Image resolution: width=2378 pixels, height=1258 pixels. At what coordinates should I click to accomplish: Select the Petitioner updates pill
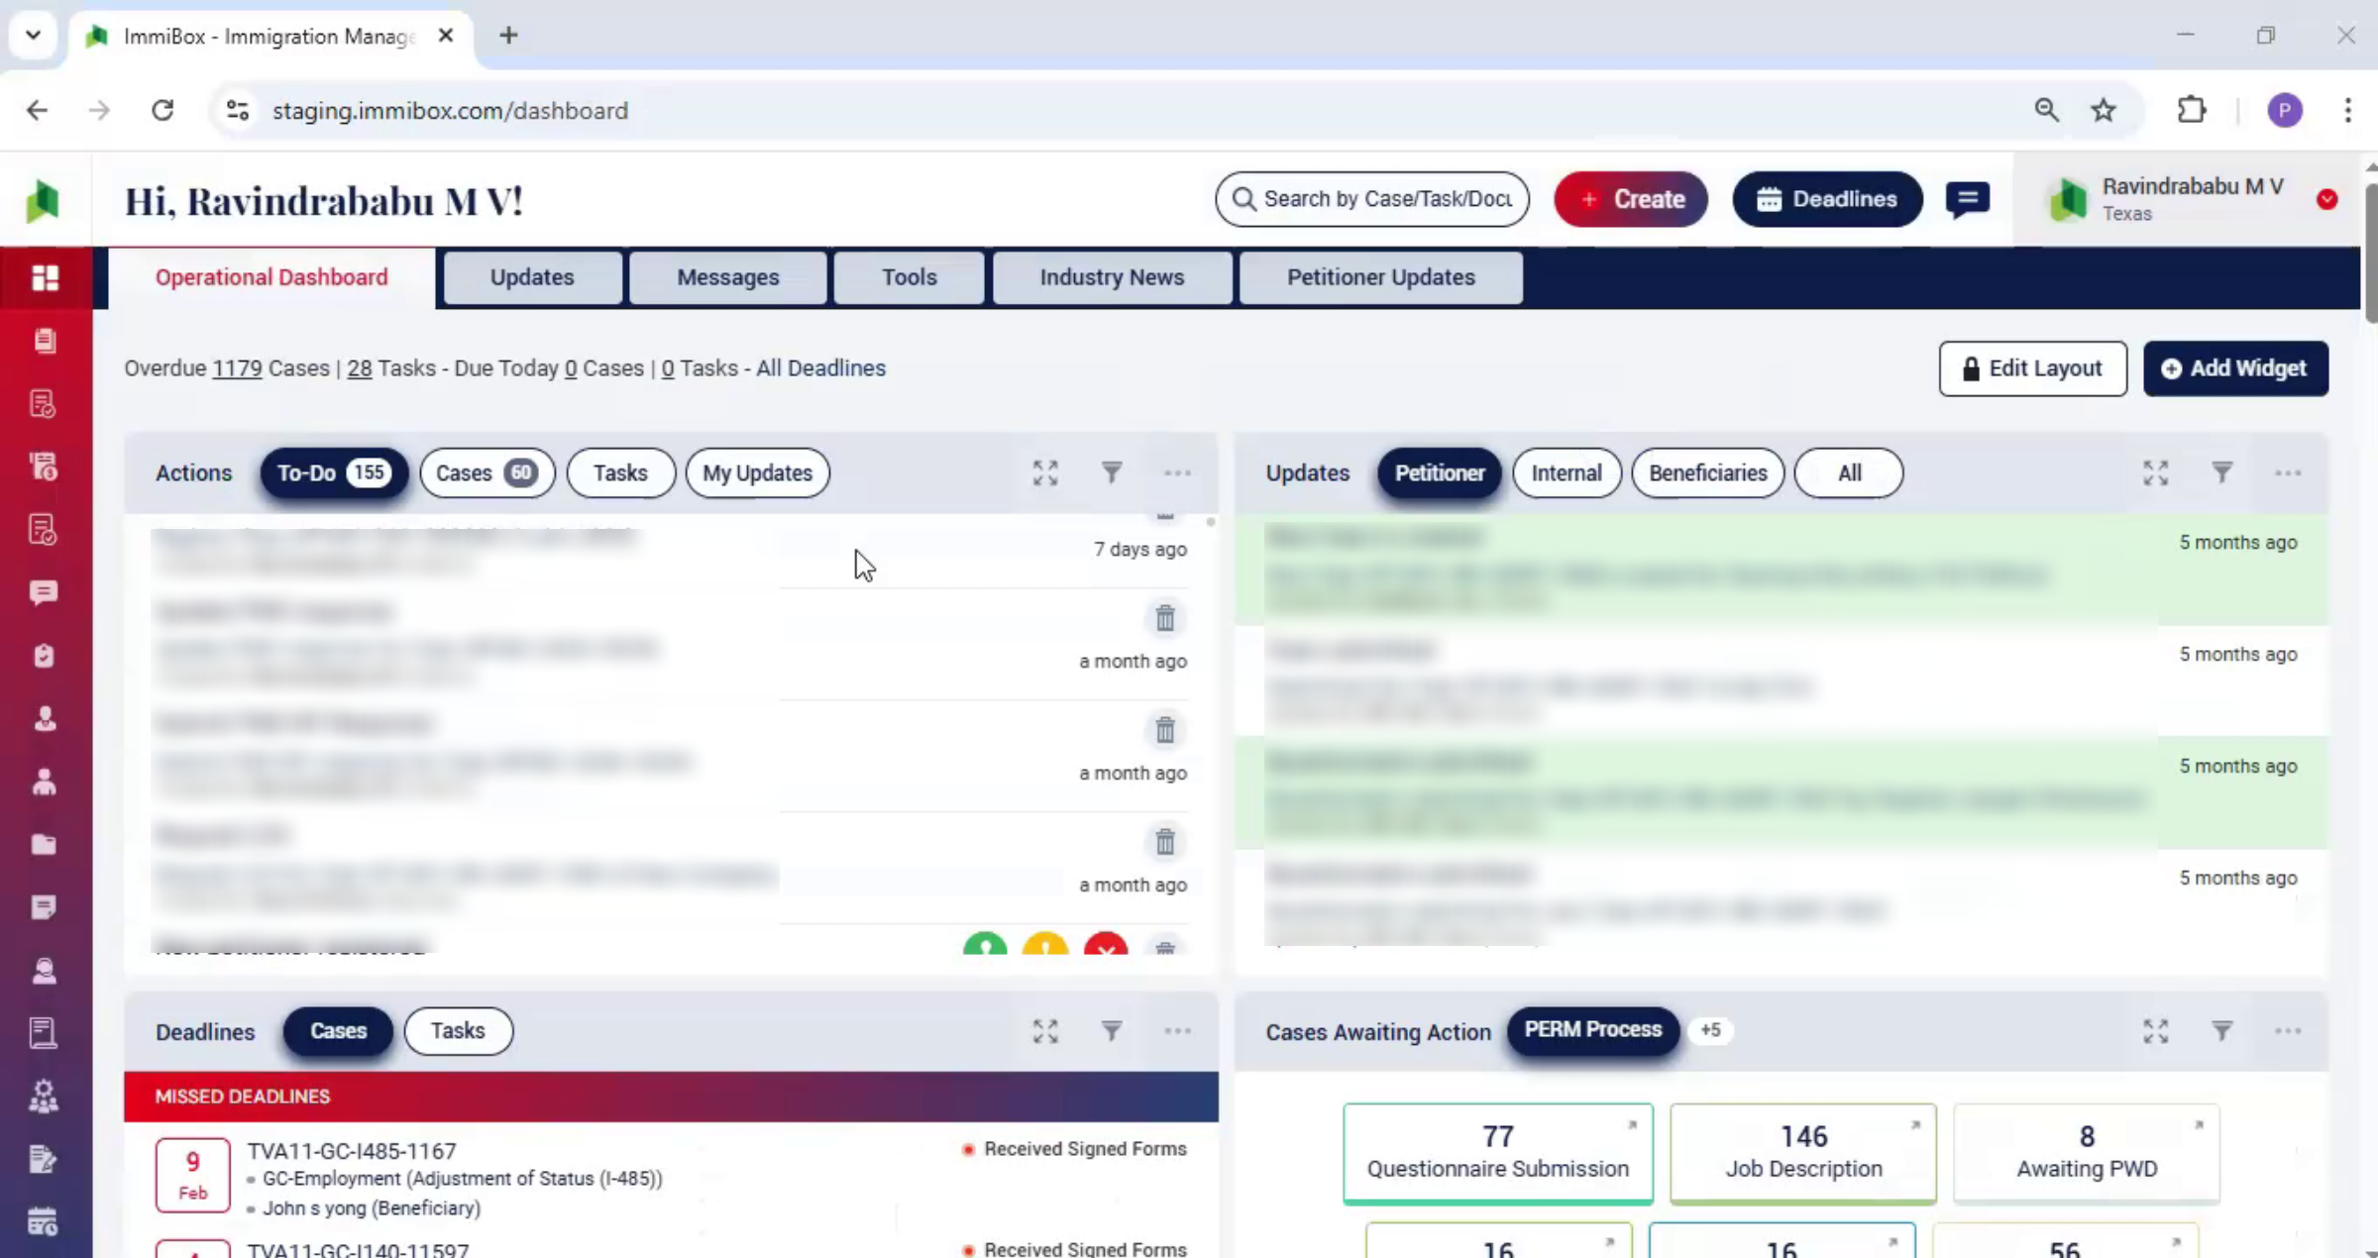(x=1439, y=472)
